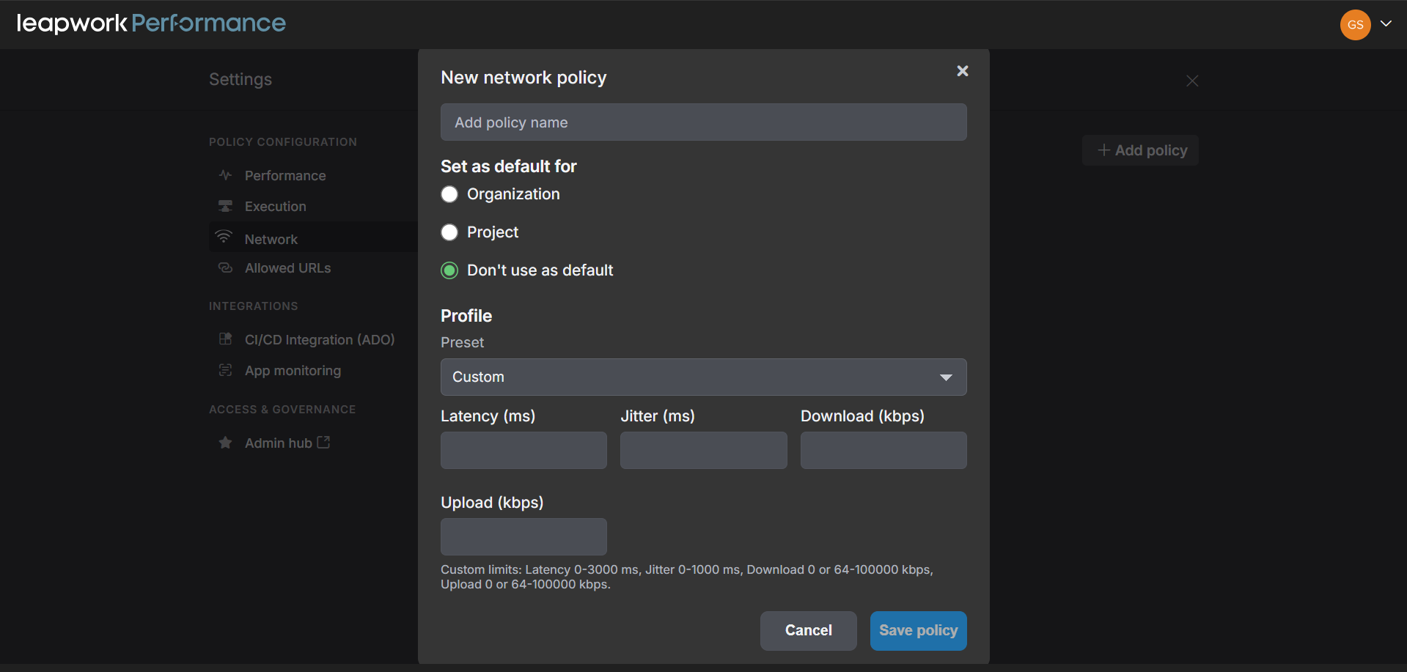Close the New network policy dialog
1407x672 pixels.
click(x=963, y=71)
